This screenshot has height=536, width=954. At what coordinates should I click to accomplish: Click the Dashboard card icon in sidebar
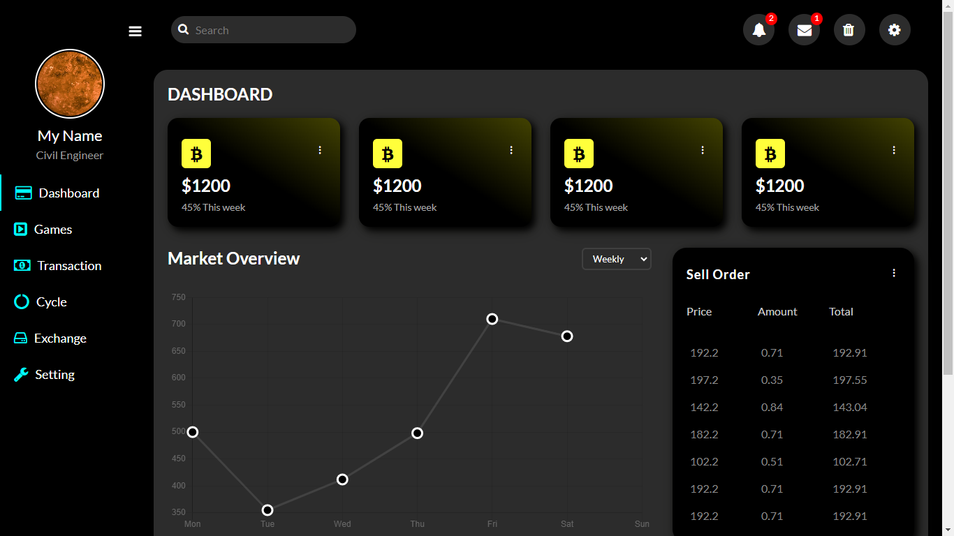pos(23,193)
